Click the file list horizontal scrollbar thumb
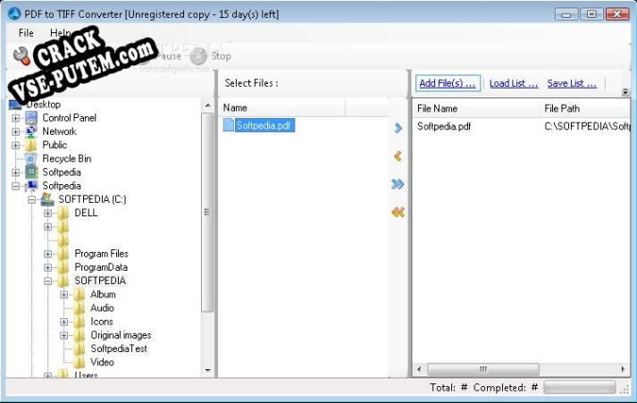Image resolution: width=637 pixels, height=403 pixels. [483, 369]
